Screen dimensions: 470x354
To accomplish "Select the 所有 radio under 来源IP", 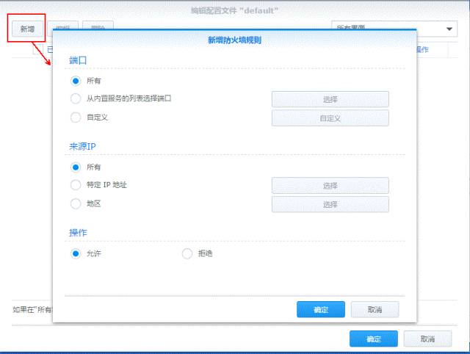I will coord(75,167).
